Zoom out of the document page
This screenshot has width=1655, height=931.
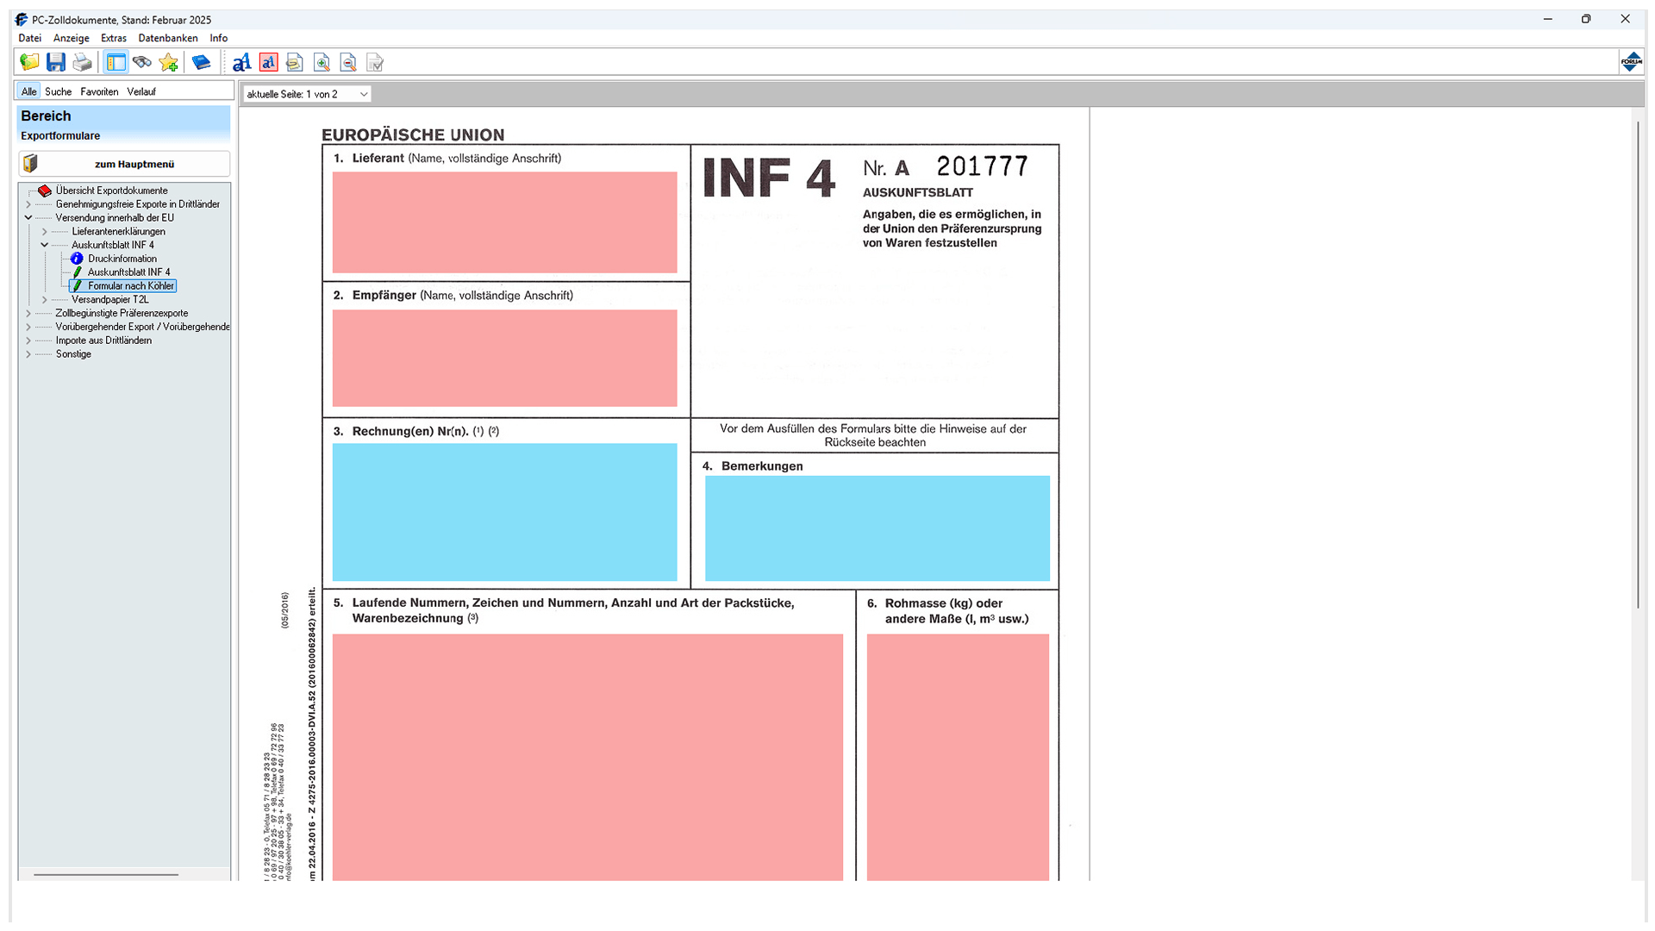(x=348, y=62)
